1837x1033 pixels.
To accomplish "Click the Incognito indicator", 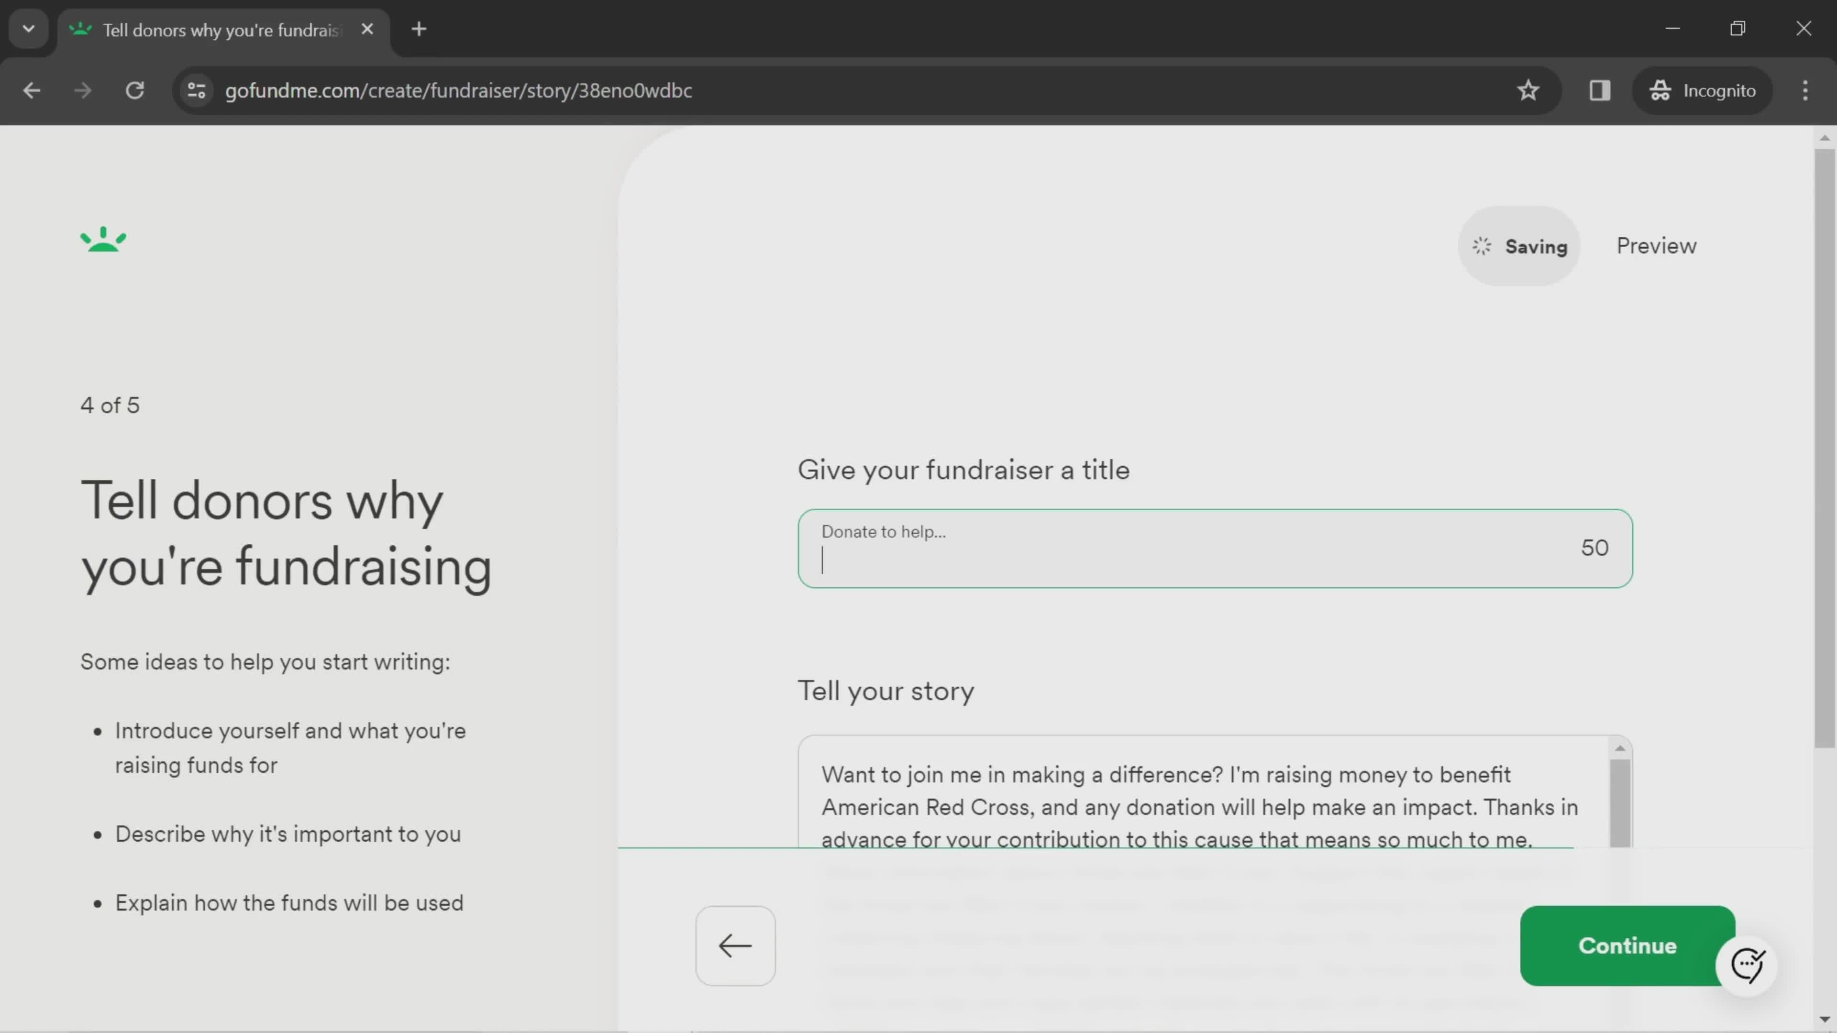I will tap(1702, 90).
